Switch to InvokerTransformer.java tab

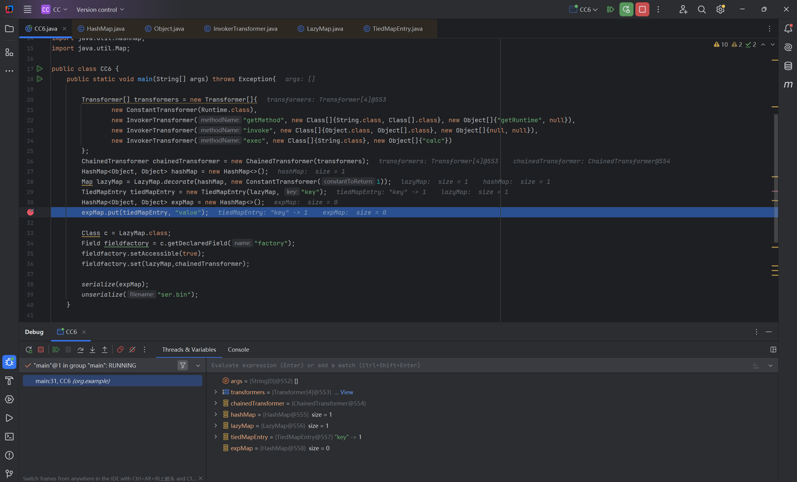[240, 29]
